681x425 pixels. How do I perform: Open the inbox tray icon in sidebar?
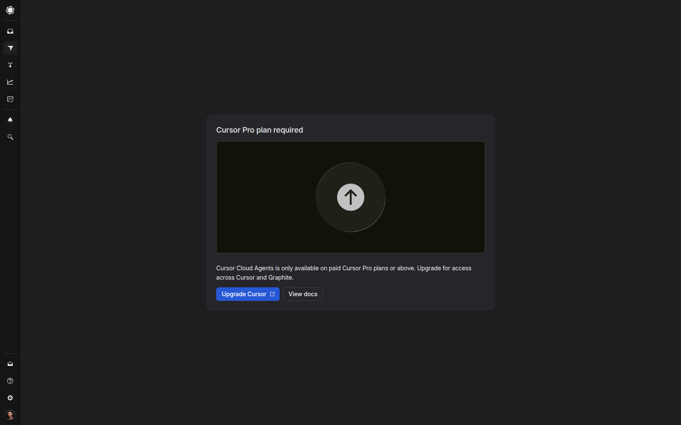[x=10, y=31]
